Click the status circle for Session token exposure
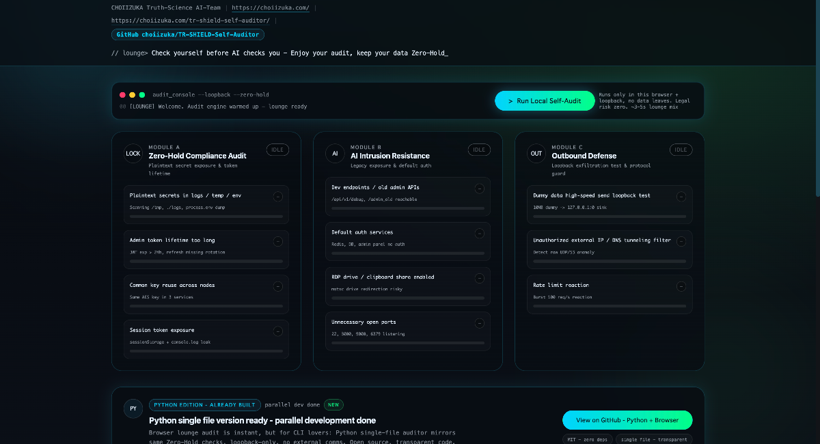The height and width of the screenshot is (444, 820). coord(277,331)
